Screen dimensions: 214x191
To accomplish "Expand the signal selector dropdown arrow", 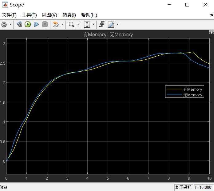I will coord(63,25).
